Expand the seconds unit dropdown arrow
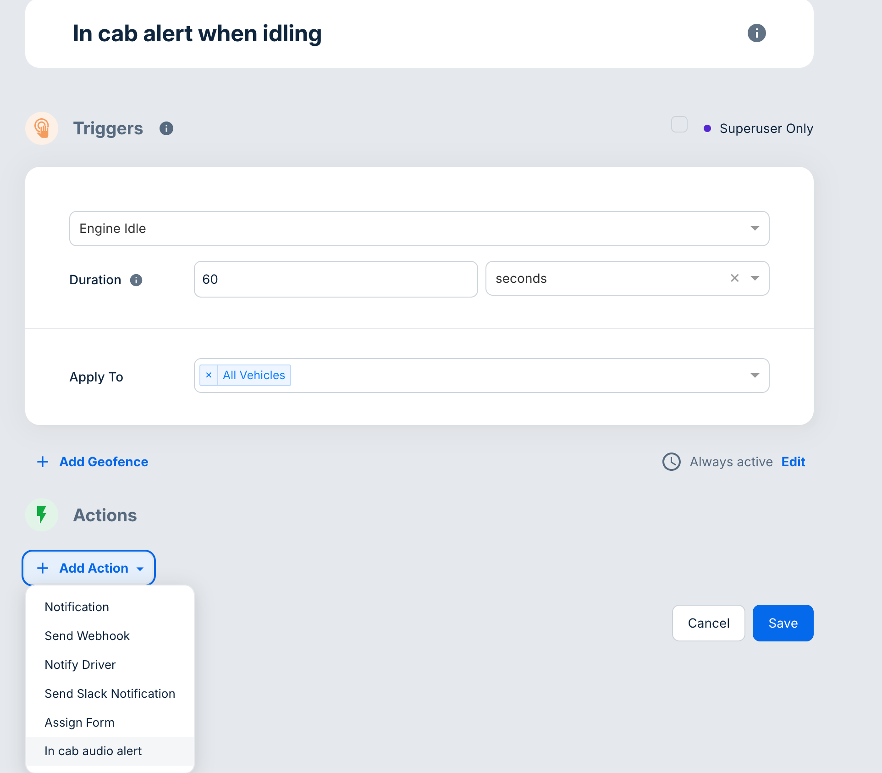This screenshot has height=773, width=882. click(x=755, y=278)
